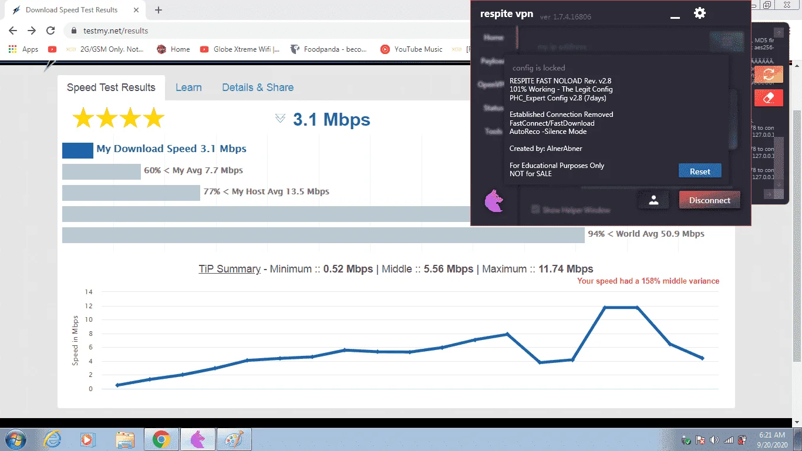Open the TiP Summary link

pyautogui.click(x=230, y=269)
